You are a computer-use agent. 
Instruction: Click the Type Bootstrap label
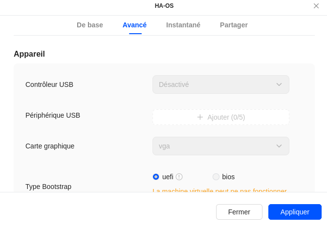[x=48, y=187]
